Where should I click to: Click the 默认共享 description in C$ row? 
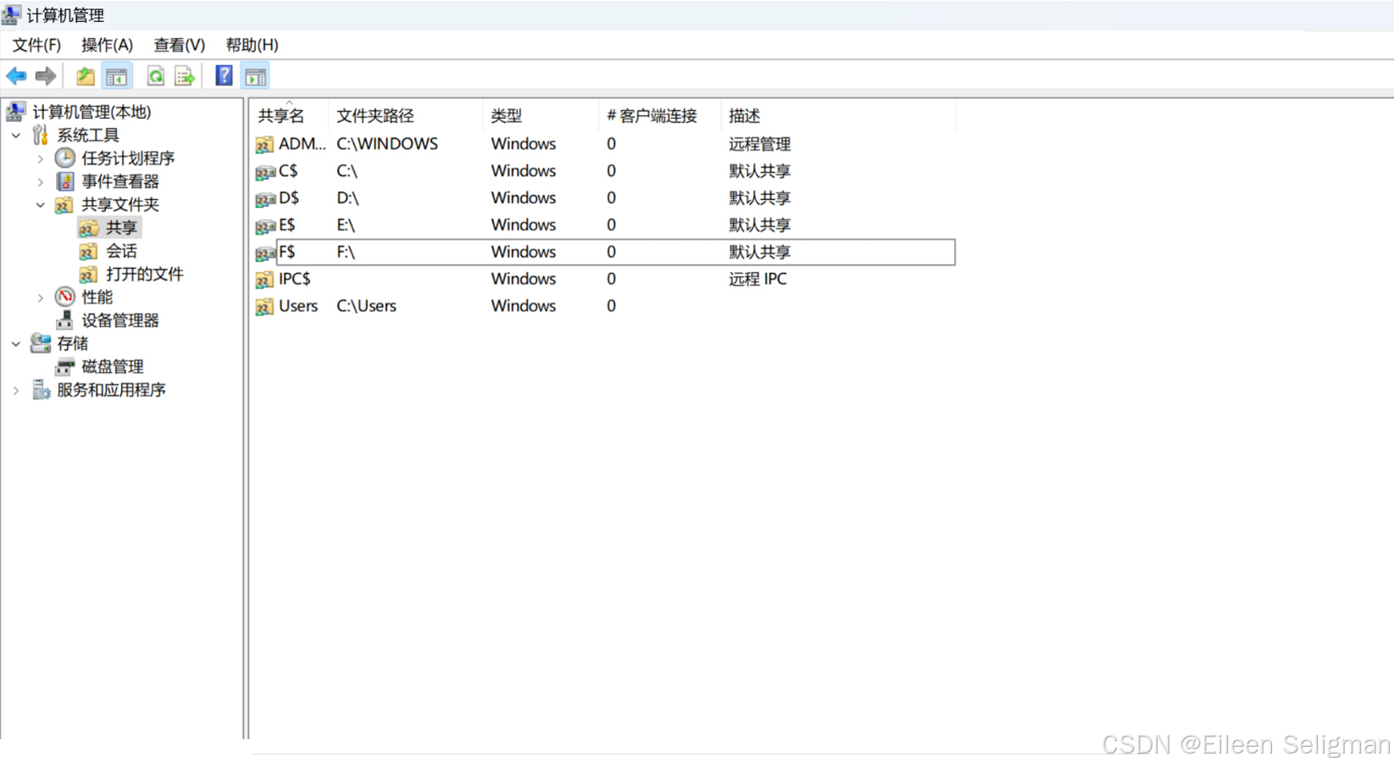tap(759, 171)
